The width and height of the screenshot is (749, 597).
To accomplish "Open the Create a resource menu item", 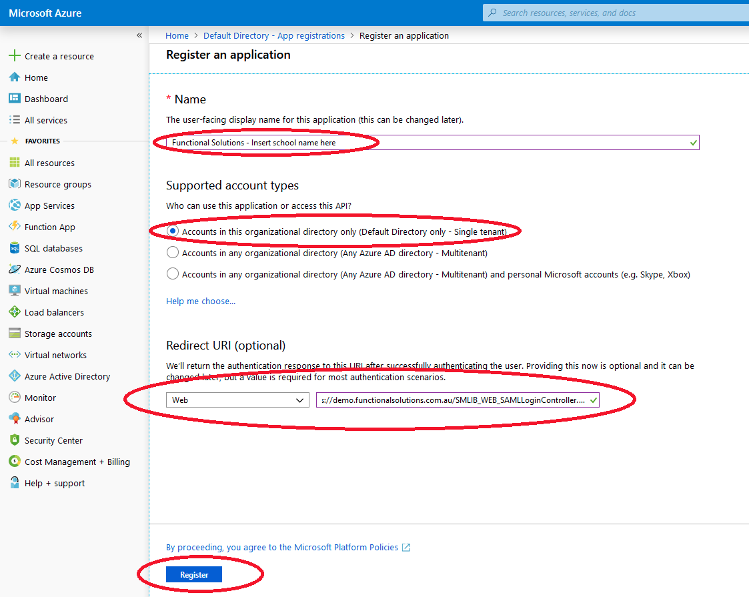I will point(59,56).
